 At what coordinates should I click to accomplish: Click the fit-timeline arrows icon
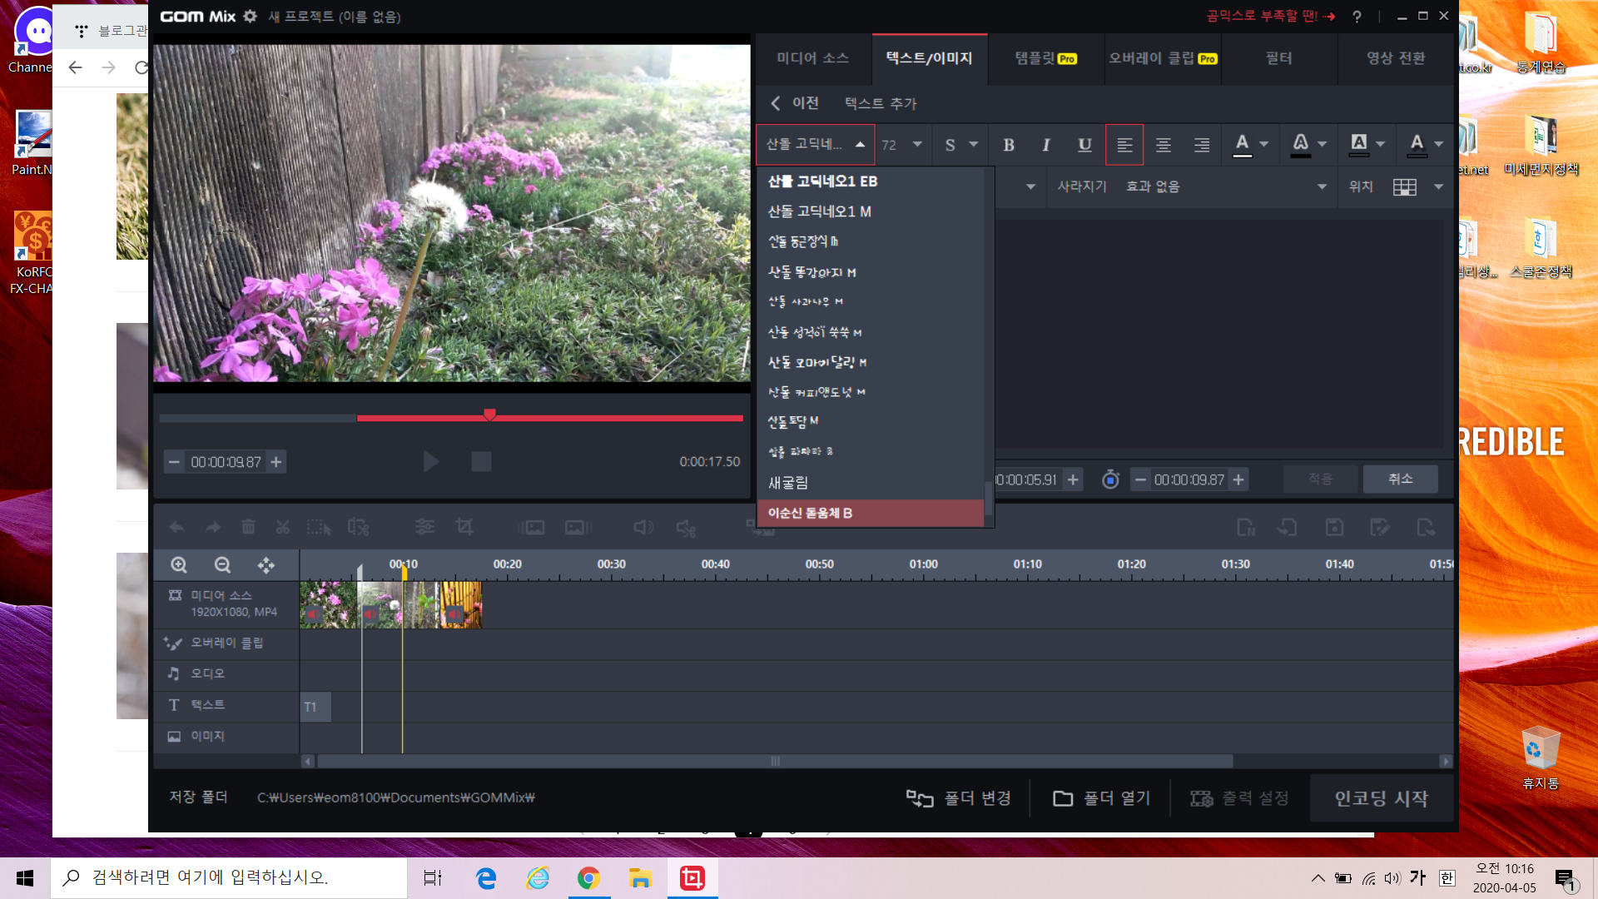coord(266,565)
